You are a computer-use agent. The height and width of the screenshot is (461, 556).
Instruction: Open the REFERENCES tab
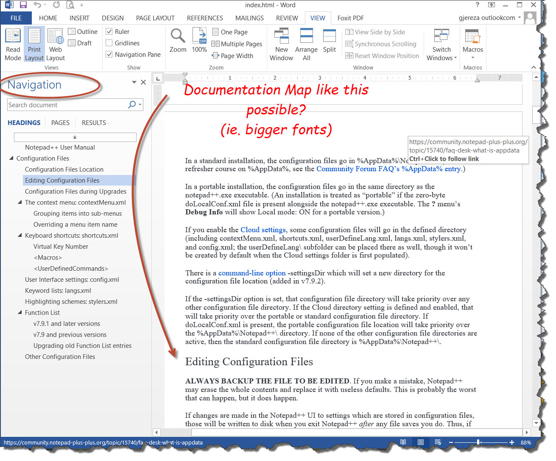click(205, 18)
